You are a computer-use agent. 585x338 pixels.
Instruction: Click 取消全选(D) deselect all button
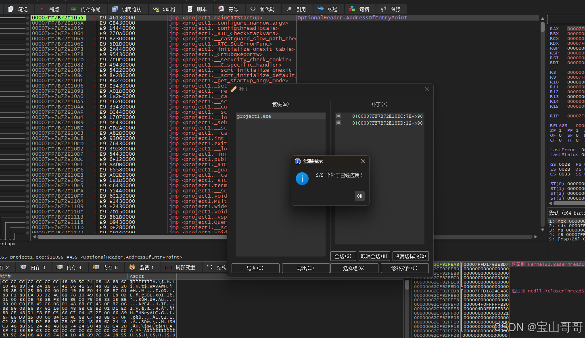pyautogui.click(x=374, y=256)
